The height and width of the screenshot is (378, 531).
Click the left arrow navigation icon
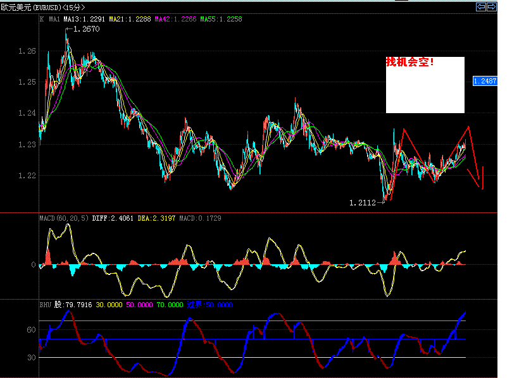481,7
